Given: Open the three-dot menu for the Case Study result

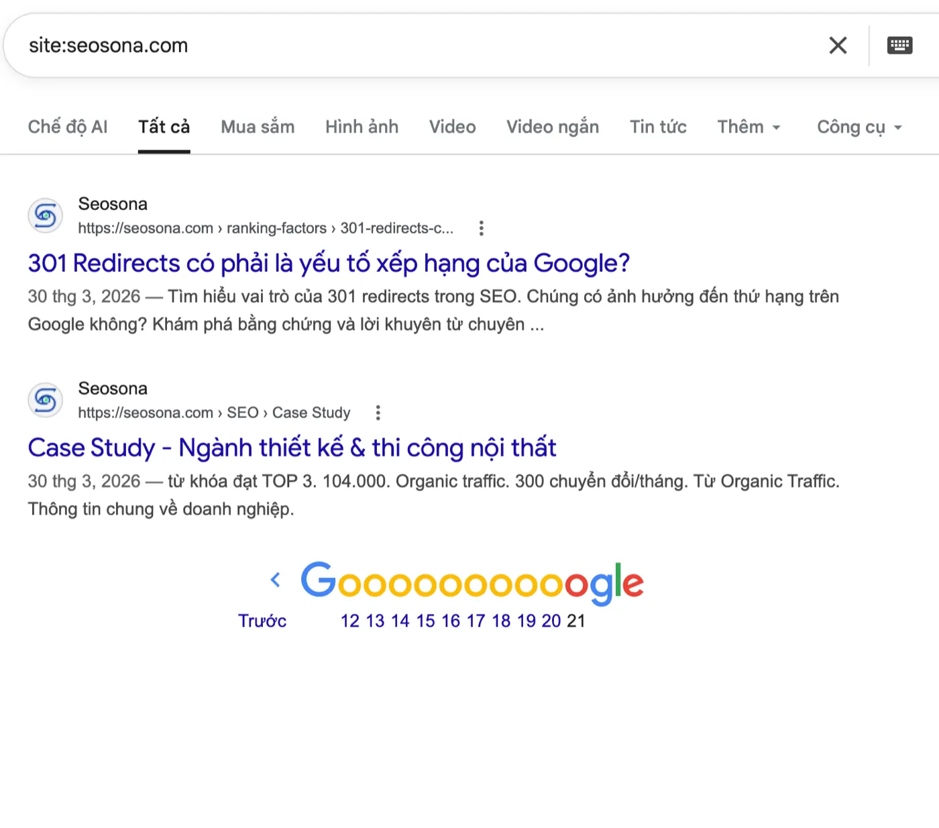Looking at the screenshot, I should 378,413.
